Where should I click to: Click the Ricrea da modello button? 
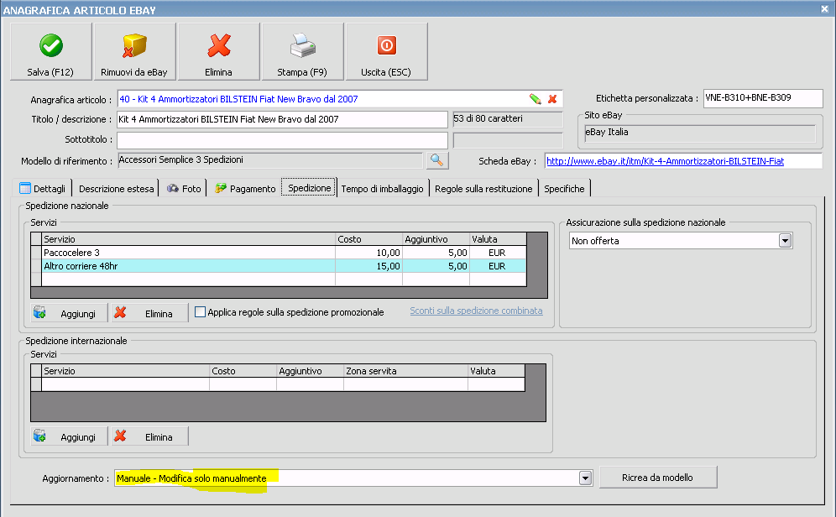(x=657, y=478)
